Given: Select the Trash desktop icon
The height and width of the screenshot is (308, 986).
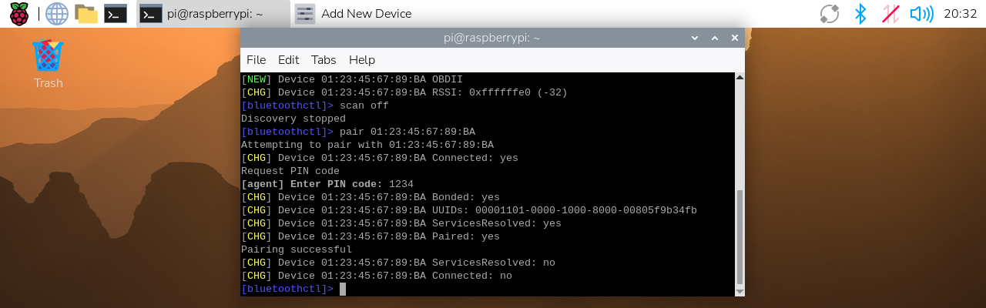Looking at the screenshot, I should point(48,63).
